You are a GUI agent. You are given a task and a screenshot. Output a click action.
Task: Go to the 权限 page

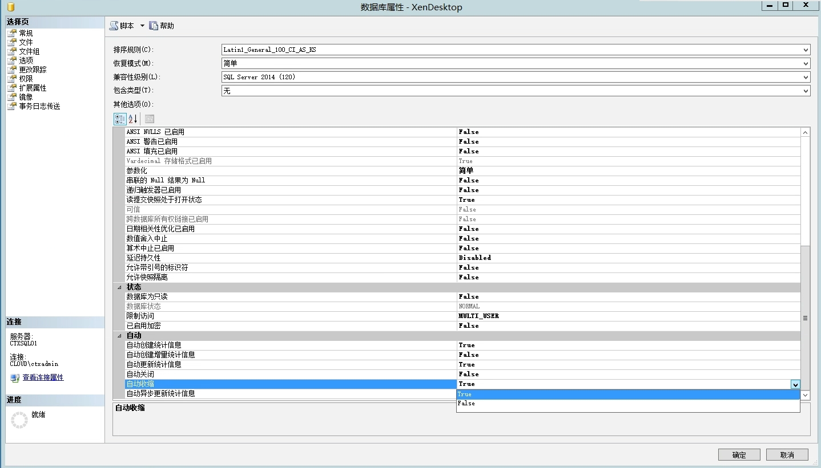click(x=26, y=79)
